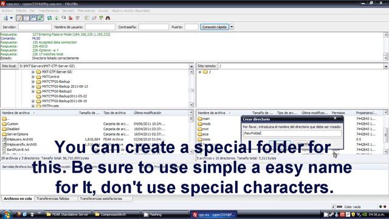This screenshot has width=389, height=219.
Task: Toggle transfer queue display toolbar icon
Action: coord(40,18)
